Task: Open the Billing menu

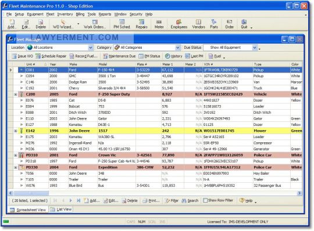Action: (80, 14)
